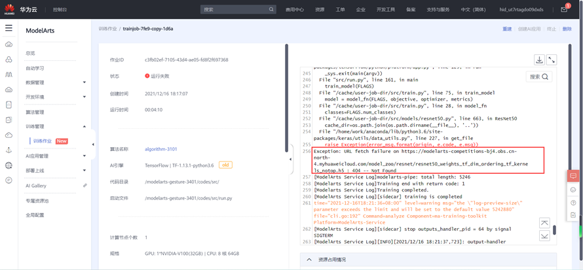Download the training log file
Screen dimensions: 583x270
click(538, 59)
